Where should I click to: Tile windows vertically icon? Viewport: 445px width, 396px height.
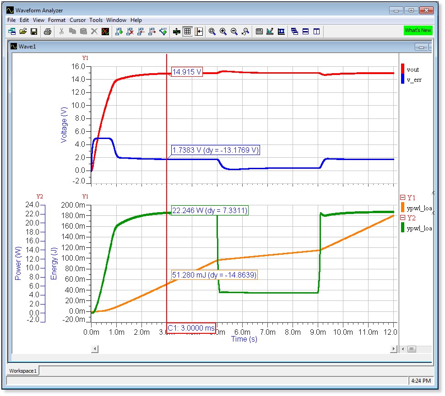point(317,32)
